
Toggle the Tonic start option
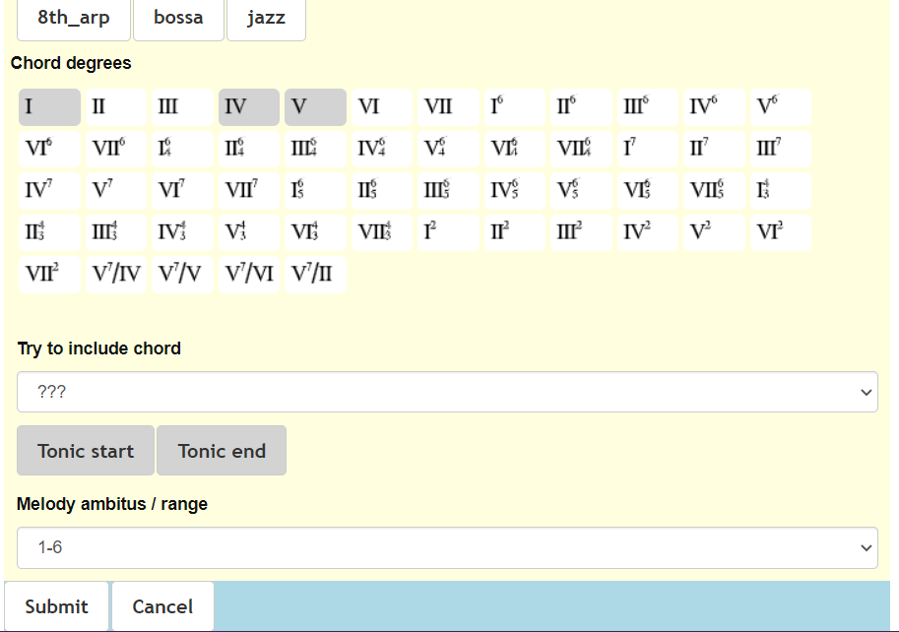(x=86, y=451)
